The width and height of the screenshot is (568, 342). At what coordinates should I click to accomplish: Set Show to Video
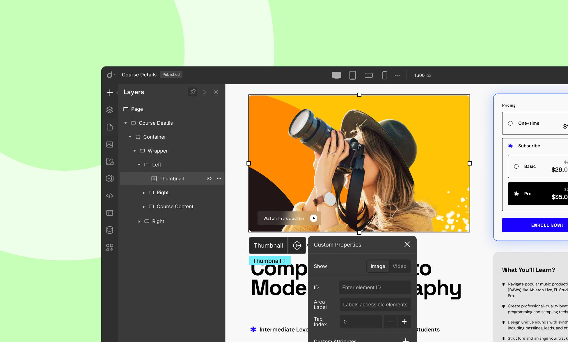400,266
